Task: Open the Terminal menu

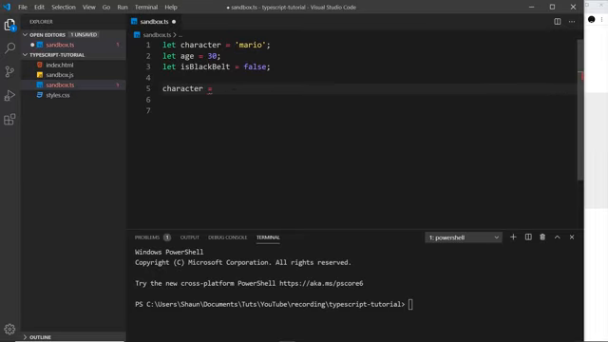Action: click(146, 7)
